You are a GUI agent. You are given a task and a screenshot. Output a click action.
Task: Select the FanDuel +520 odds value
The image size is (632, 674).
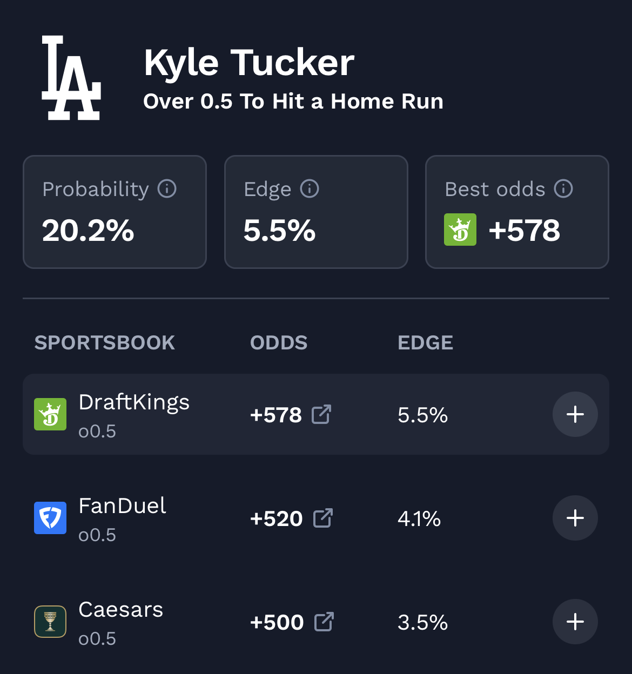(277, 518)
